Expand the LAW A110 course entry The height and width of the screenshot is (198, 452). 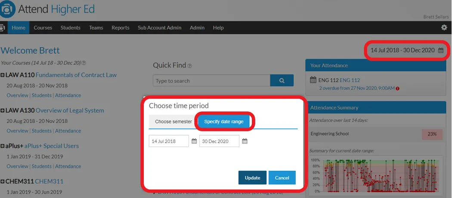(x=3, y=75)
